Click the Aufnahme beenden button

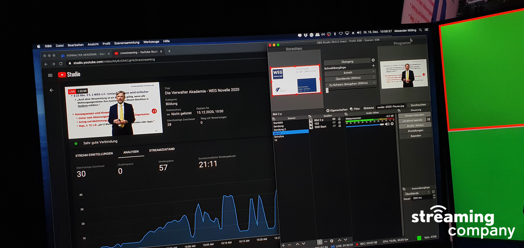click(412, 120)
